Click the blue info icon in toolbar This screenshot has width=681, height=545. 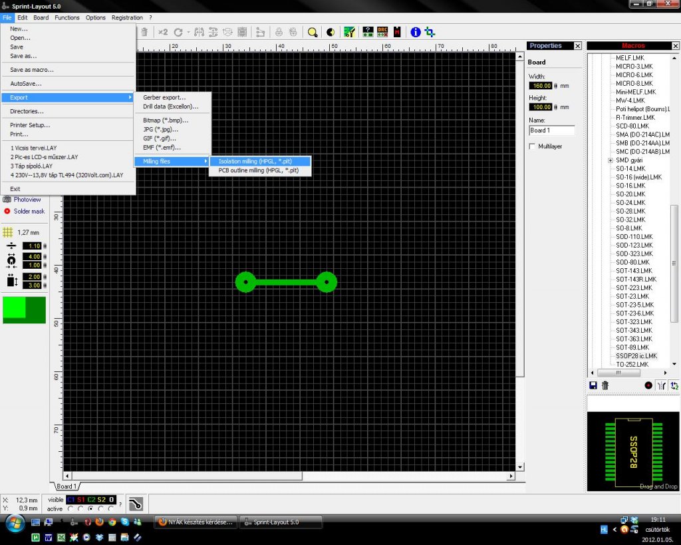[416, 32]
